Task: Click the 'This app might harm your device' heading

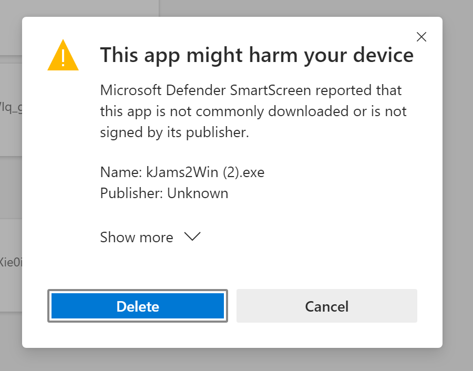Action: [x=256, y=55]
